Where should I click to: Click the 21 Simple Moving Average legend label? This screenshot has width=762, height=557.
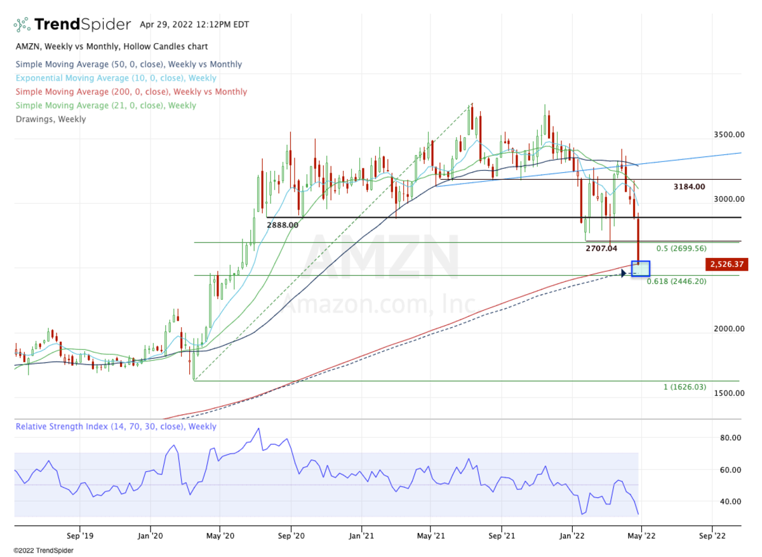(x=105, y=105)
